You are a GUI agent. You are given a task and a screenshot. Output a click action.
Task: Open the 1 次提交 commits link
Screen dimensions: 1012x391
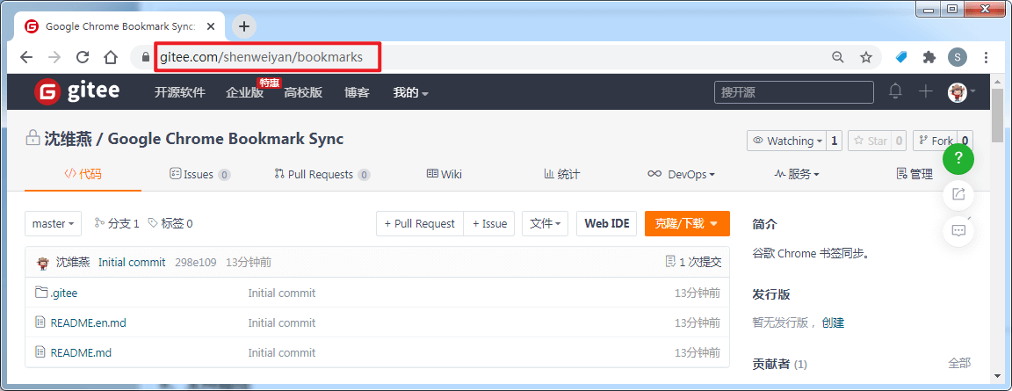[693, 263]
